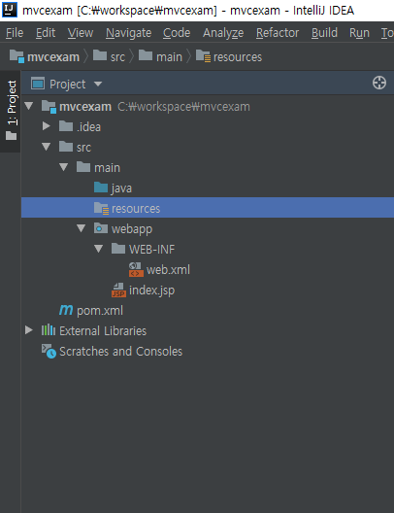Viewport: 394px width, 513px height.
Task: Click the index.jsp JSP file icon
Action: pyautogui.click(x=118, y=291)
